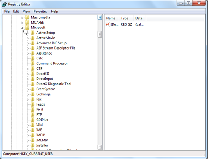Select the Fix it folder icon
Screen dimensions: 208x159
32,109
